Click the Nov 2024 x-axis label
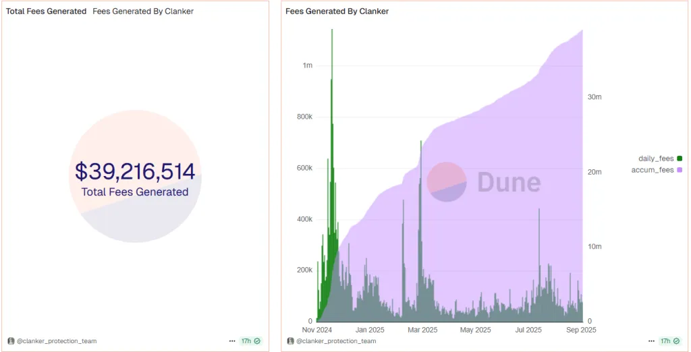Viewport: 691px width, 352px height. click(x=317, y=330)
